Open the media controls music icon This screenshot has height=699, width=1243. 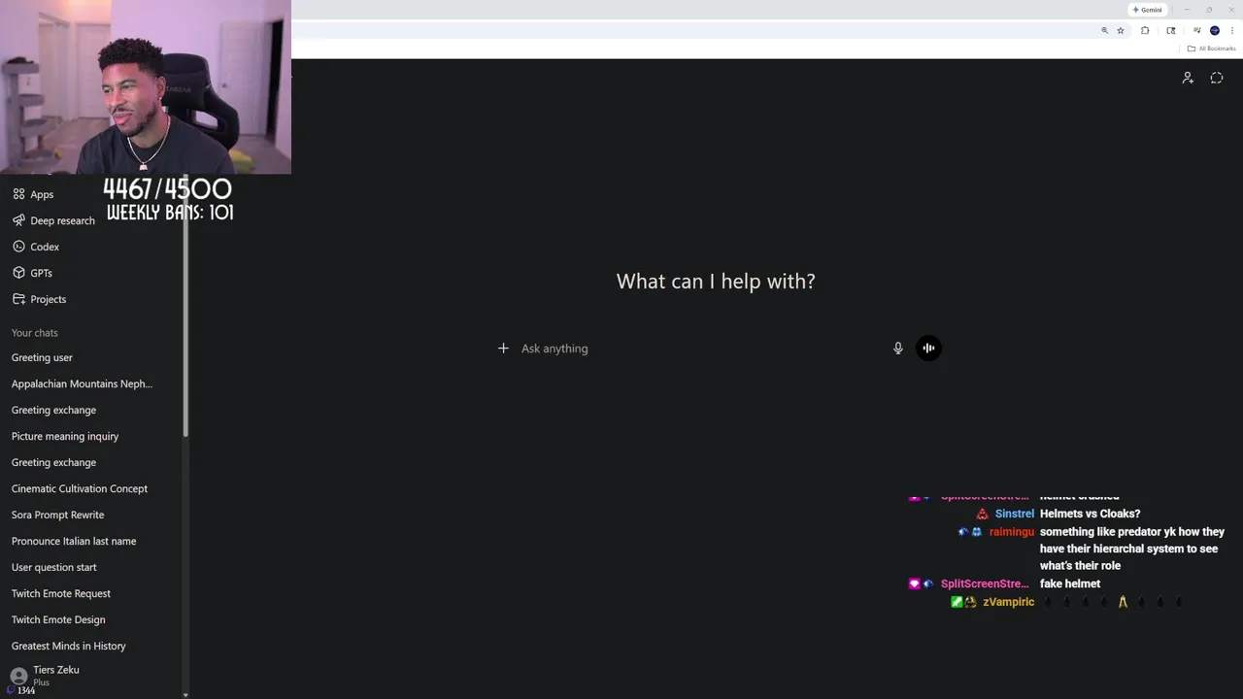(1197, 30)
